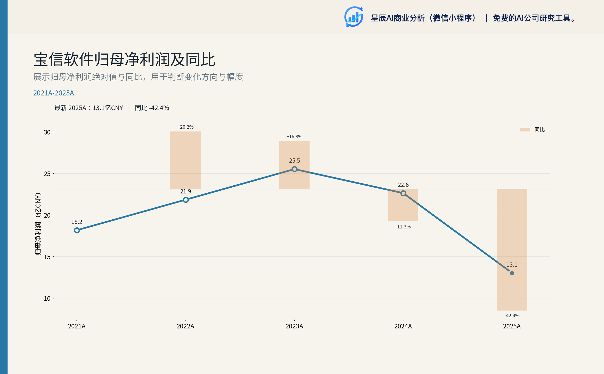Click the 2023A x-axis label
The height and width of the screenshot is (374, 604).
click(294, 326)
